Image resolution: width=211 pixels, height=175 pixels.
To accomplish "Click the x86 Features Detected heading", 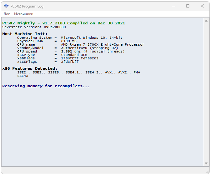I will (x=30, y=68).
